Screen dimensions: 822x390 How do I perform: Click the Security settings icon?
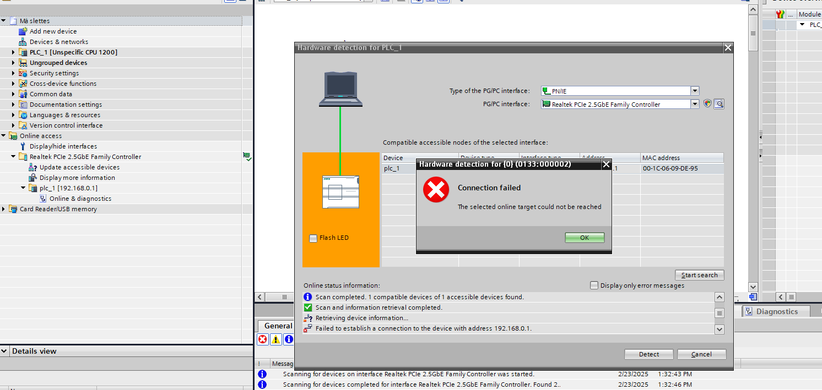(23, 73)
